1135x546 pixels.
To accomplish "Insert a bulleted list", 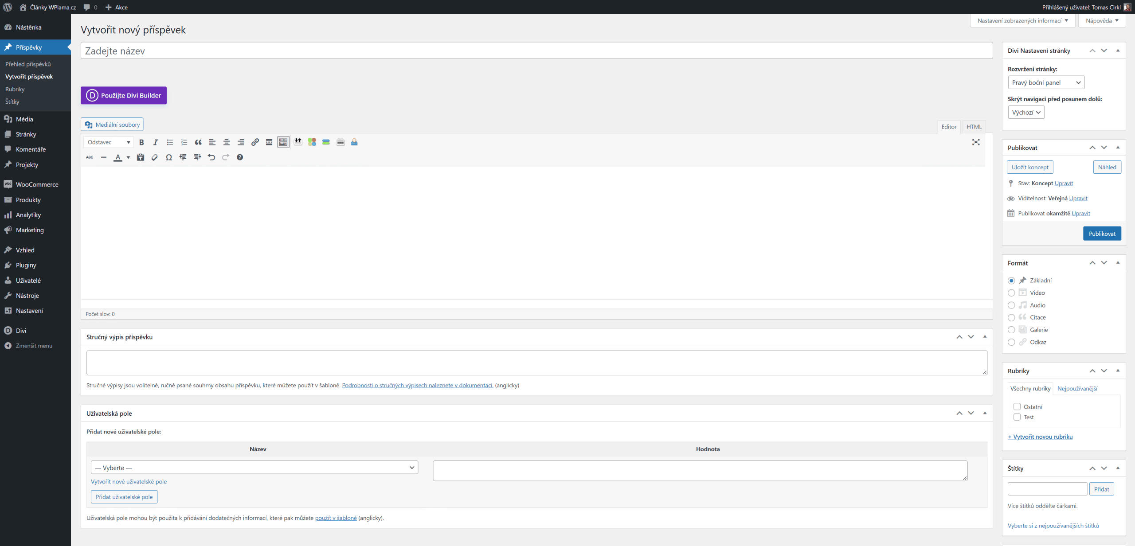I will pos(170,142).
